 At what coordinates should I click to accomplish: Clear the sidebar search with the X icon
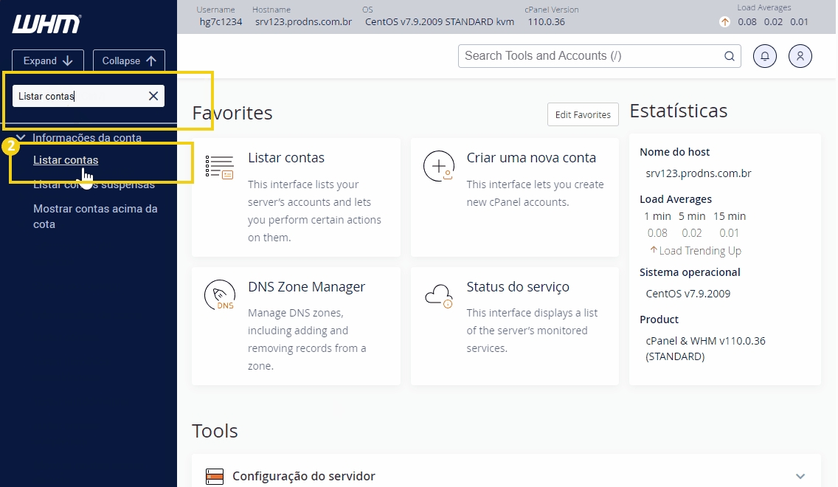153,95
